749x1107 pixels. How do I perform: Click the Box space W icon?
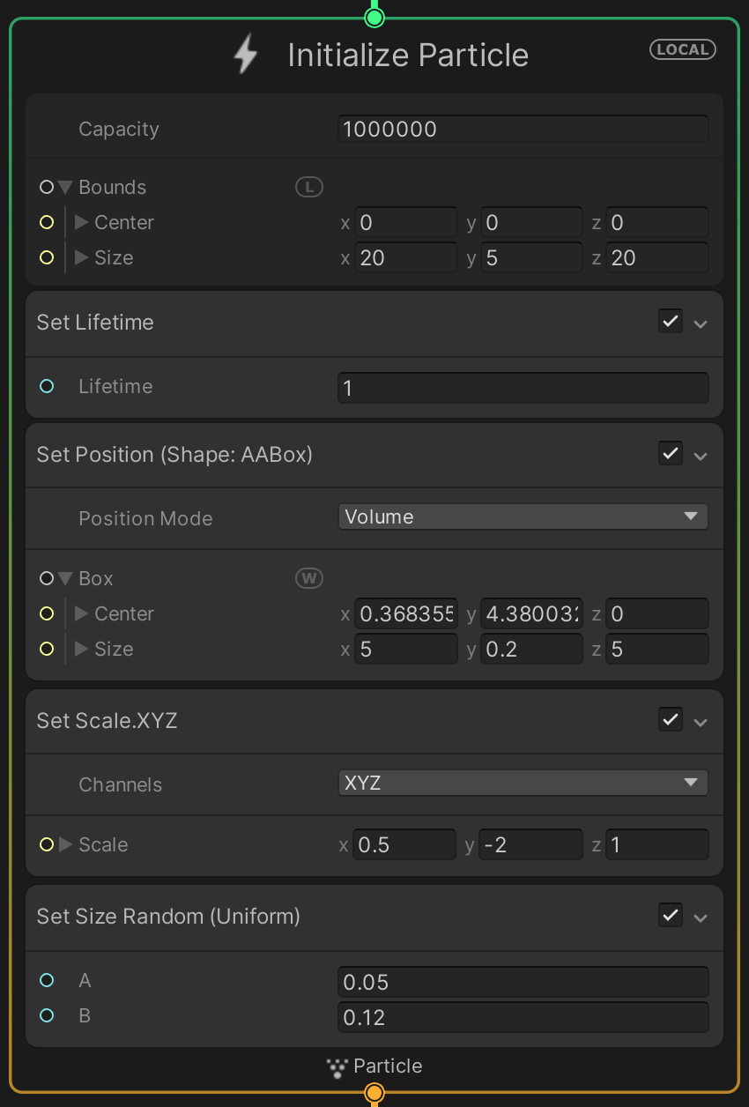pyautogui.click(x=308, y=578)
